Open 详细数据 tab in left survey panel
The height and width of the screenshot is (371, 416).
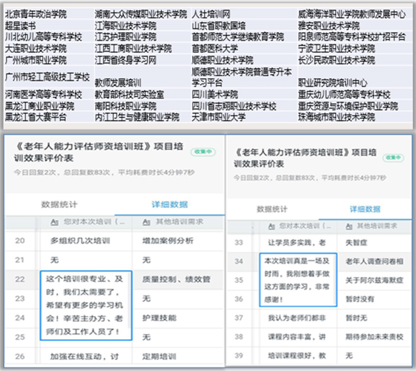[x=170, y=205]
